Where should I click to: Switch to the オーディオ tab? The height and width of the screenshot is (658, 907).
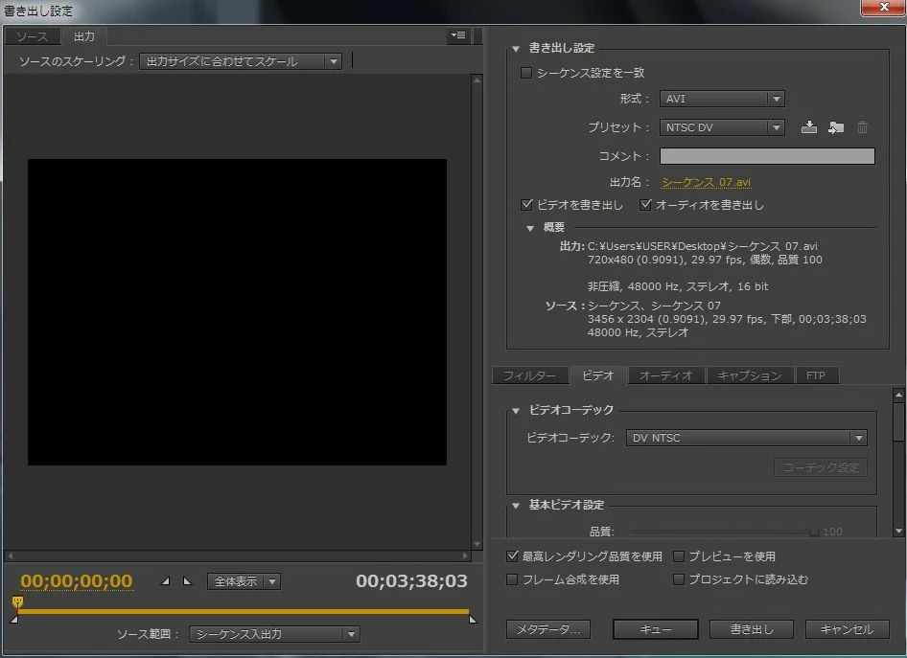pos(665,375)
